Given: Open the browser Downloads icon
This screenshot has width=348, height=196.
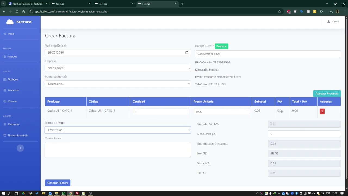Looking at the screenshot, I should point(331,11).
